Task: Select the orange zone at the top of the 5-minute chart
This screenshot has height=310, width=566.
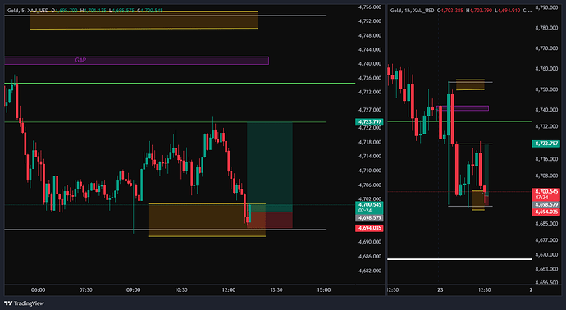Action: [x=144, y=21]
